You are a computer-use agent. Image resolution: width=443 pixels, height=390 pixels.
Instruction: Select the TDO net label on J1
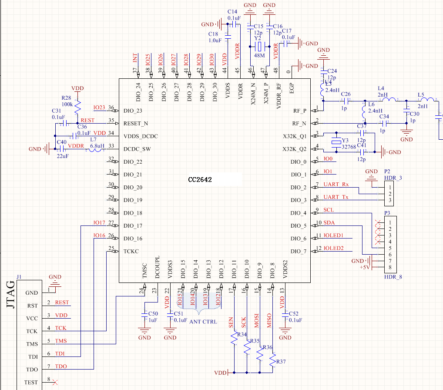(61, 366)
